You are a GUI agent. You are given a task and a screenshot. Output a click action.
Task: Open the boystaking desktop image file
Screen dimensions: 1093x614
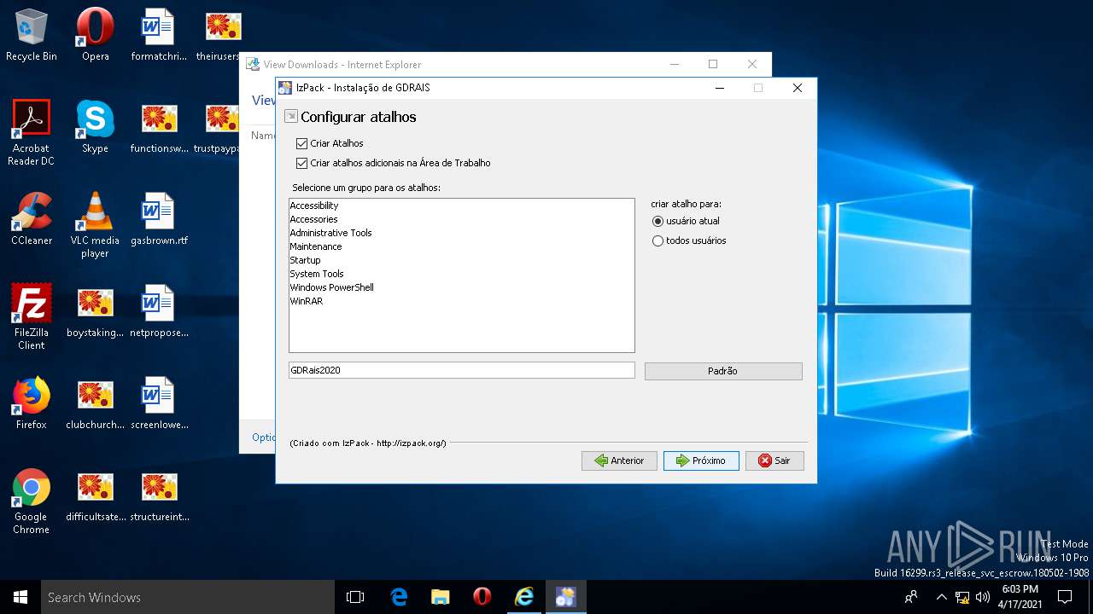click(x=96, y=310)
